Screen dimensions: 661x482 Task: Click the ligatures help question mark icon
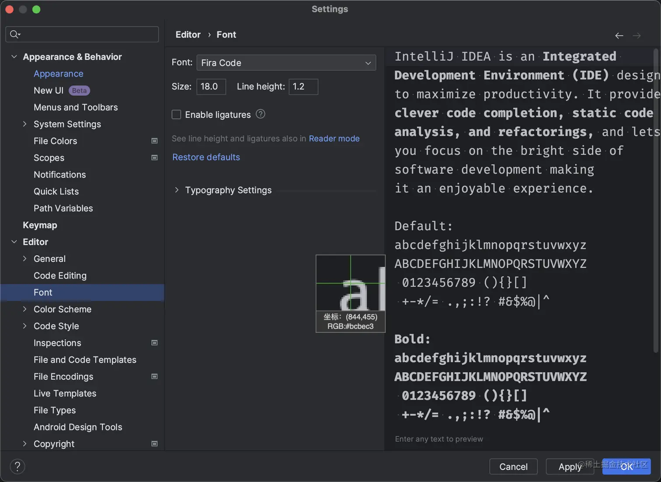click(261, 114)
